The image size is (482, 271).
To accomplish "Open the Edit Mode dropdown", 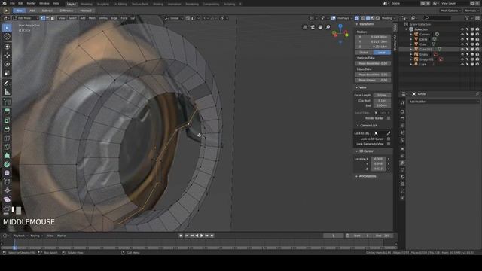I will pos(26,18).
